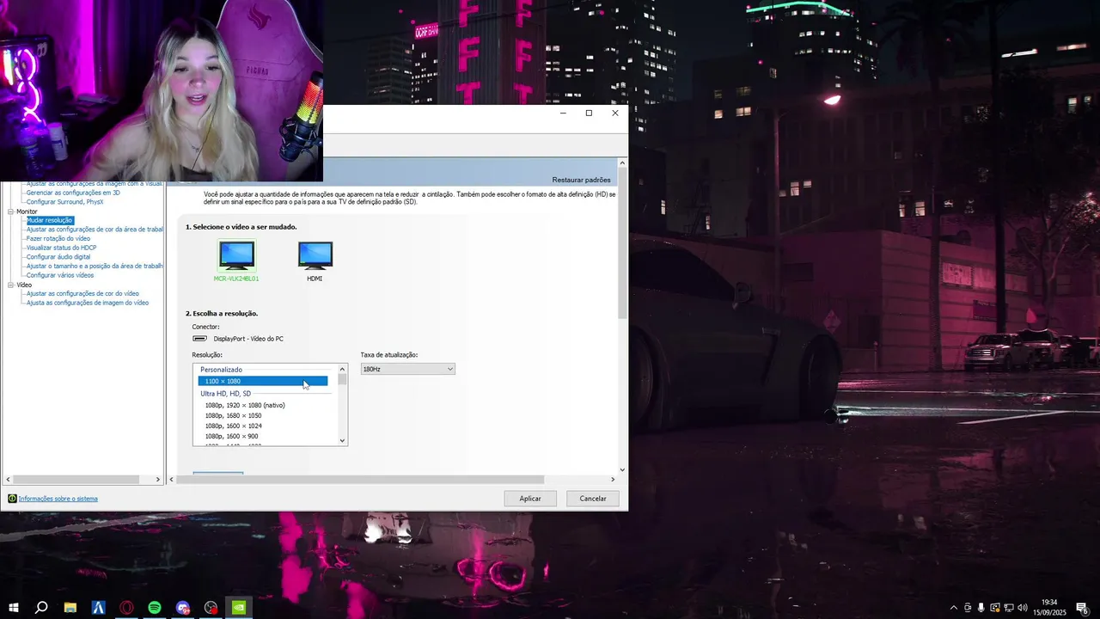Open Ajustar as configurações de cor da área de trabalho
Viewport: 1100px width, 619px height.
(95, 230)
